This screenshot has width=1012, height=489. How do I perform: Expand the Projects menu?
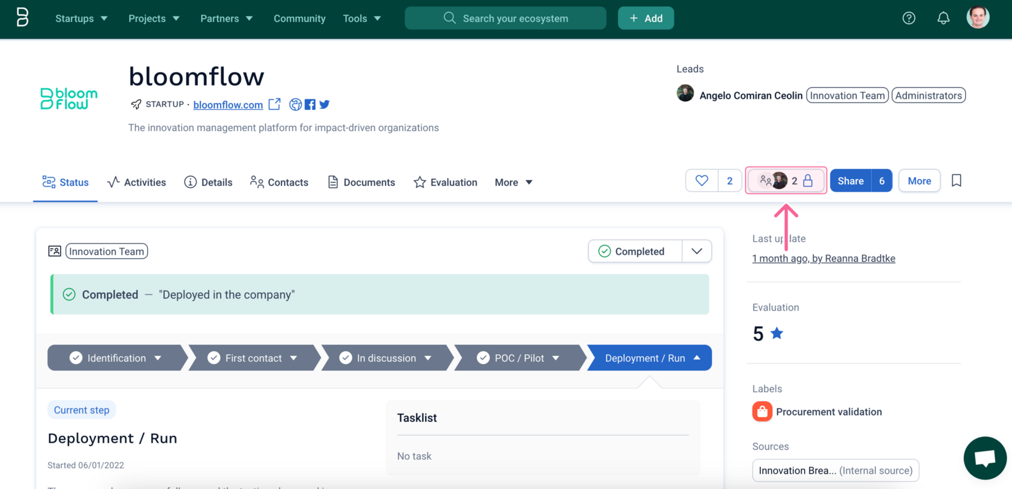tap(154, 18)
